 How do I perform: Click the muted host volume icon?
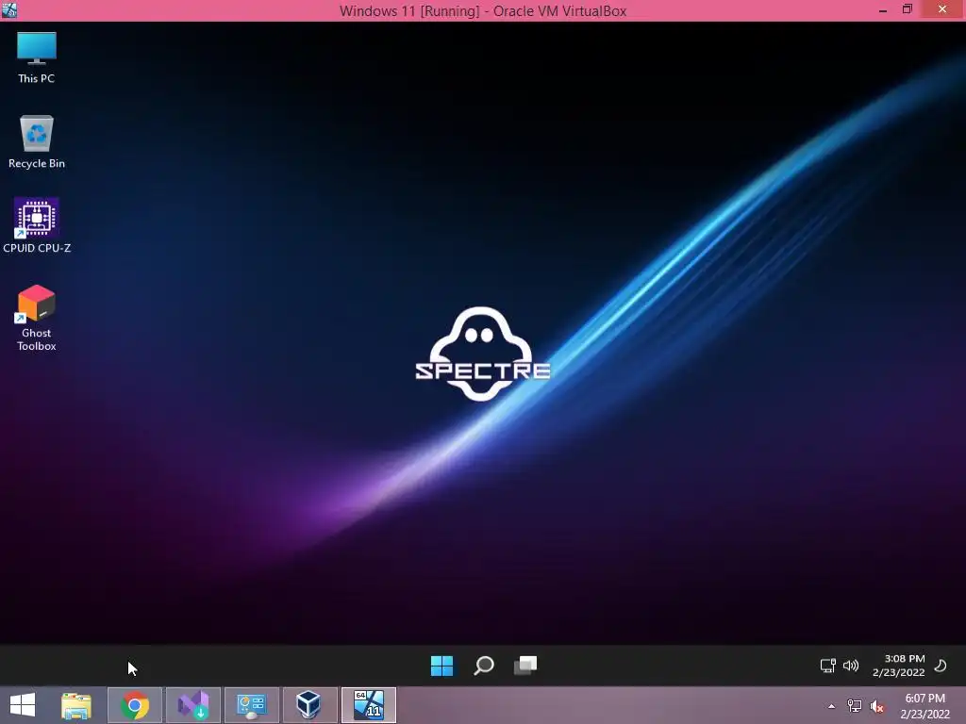877,706
